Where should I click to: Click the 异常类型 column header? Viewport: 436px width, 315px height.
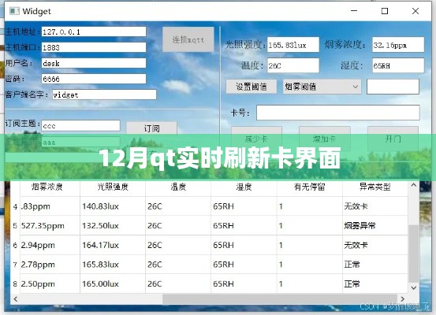point(375,187)
